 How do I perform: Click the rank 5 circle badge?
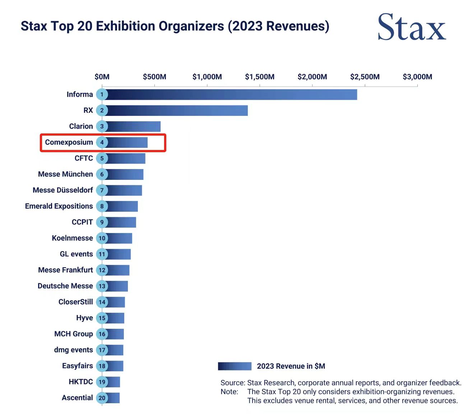point(102,158)
